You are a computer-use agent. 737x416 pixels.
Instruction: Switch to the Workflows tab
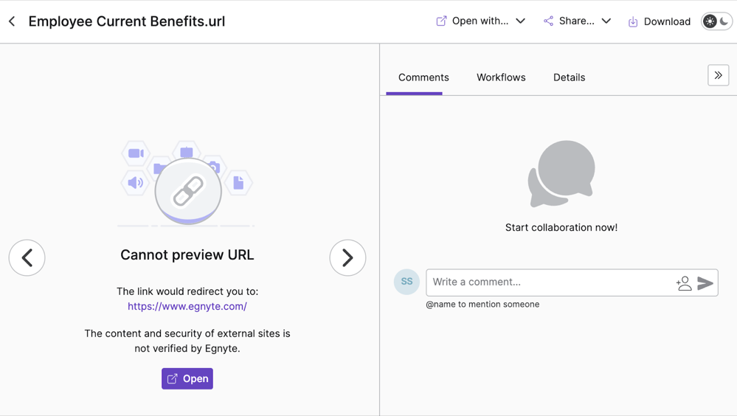pyautogui.click(x=501, y=77)
